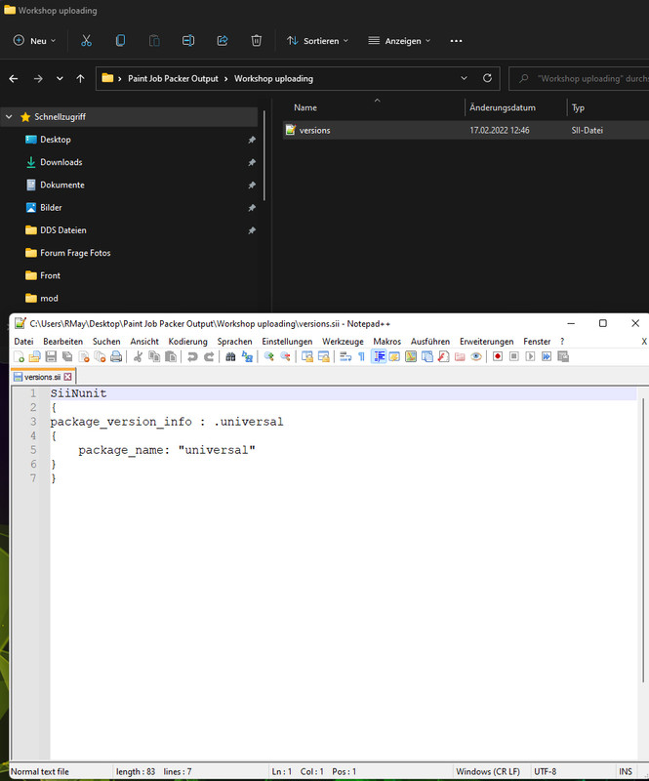Viewport: 649px width, 781px height.
Task: Save the recorded macro icon
Action: pyautogui.click(x=563, y=356)
